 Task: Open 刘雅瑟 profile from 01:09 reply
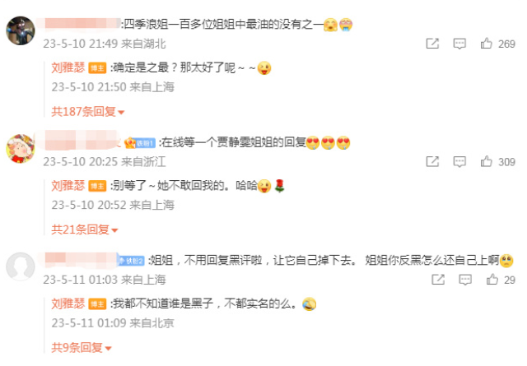(68, 303)
